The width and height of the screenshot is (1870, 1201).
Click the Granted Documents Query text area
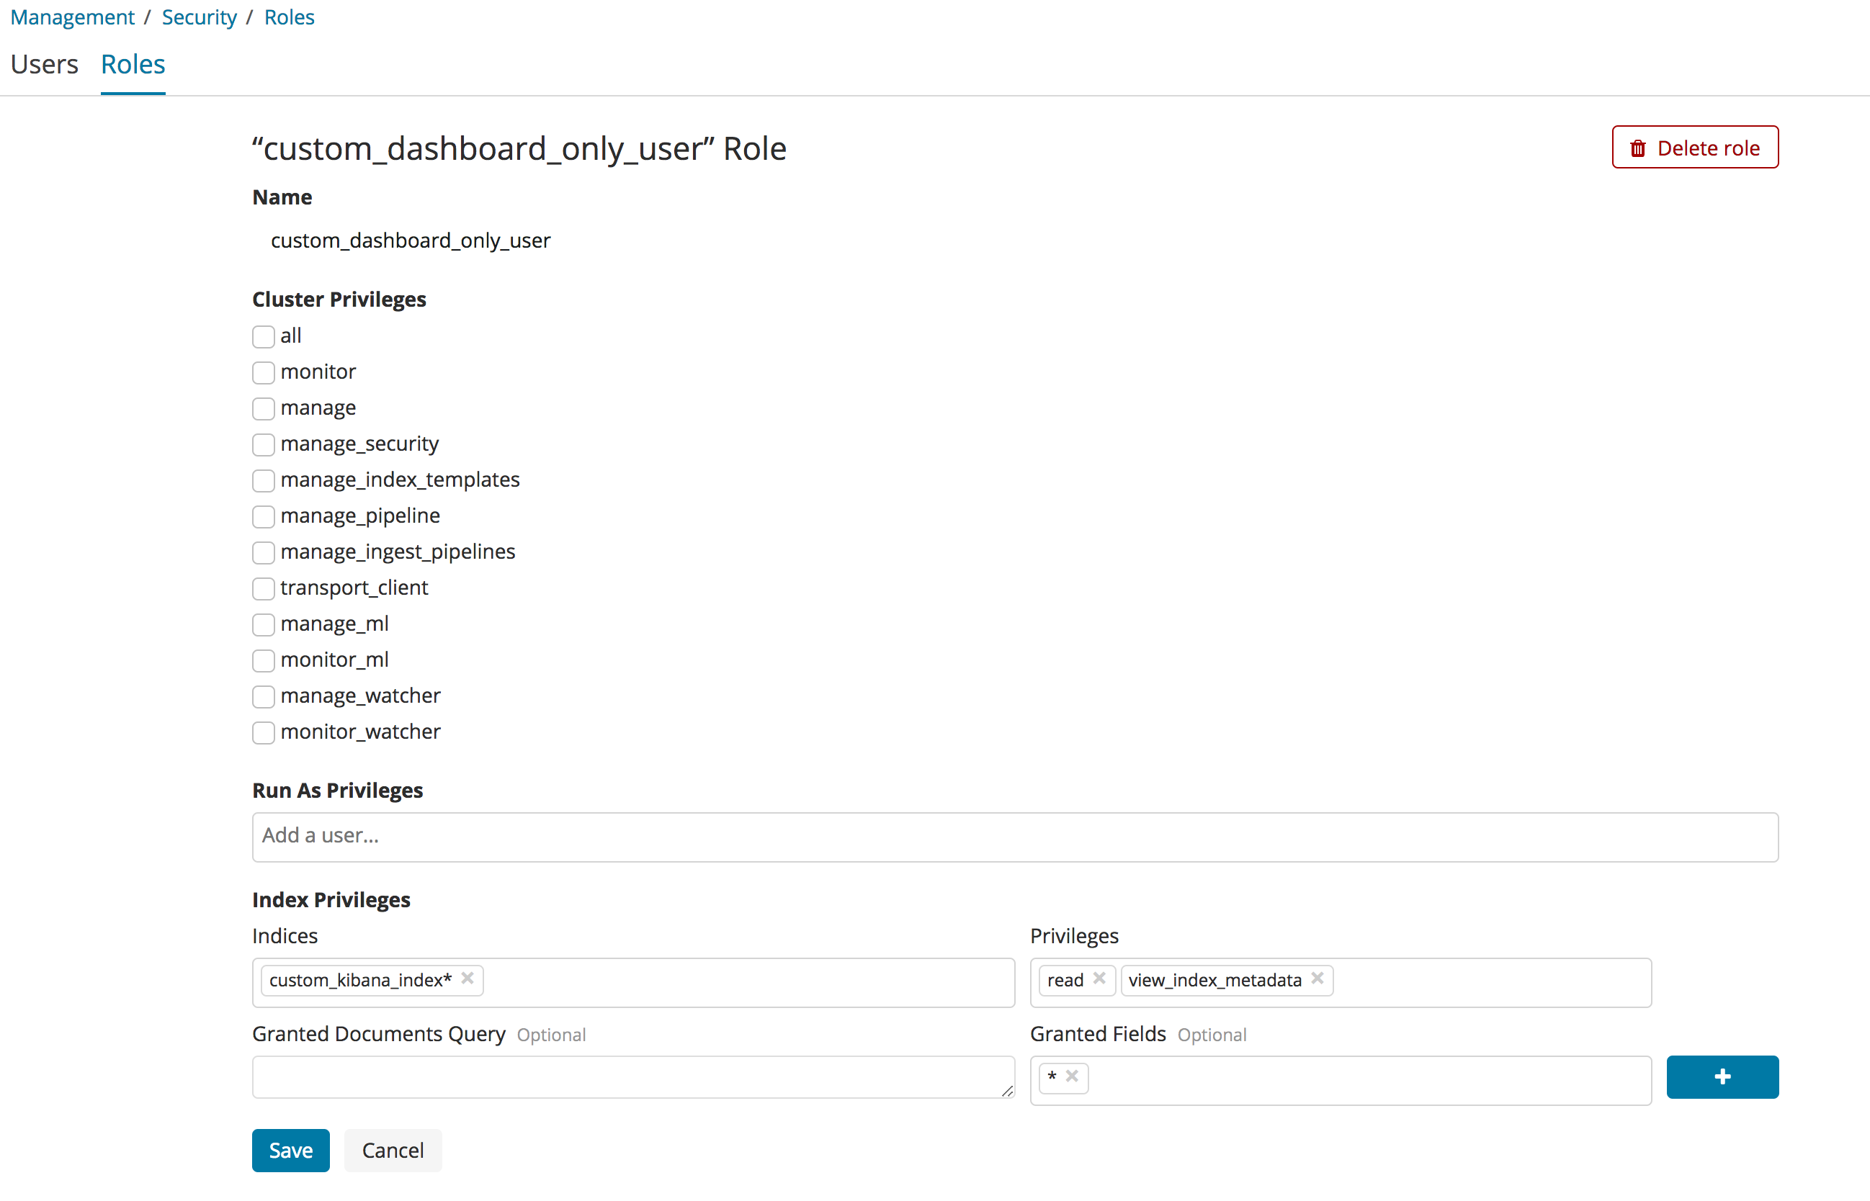click(x=632, y=1077)
